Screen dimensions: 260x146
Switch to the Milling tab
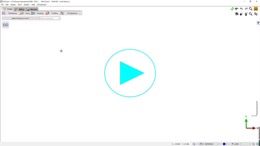pos(20,9)
